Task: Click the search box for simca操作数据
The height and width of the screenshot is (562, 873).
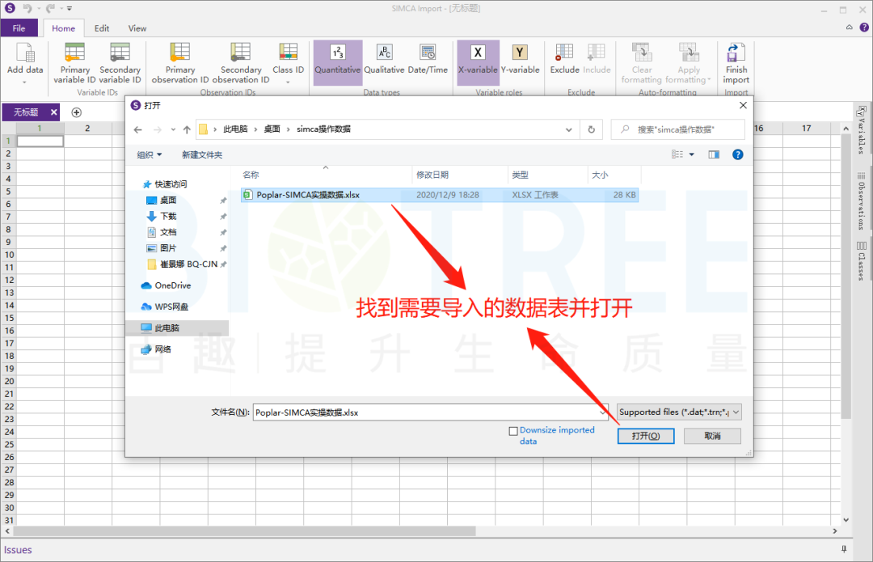Action: (677, 129)
